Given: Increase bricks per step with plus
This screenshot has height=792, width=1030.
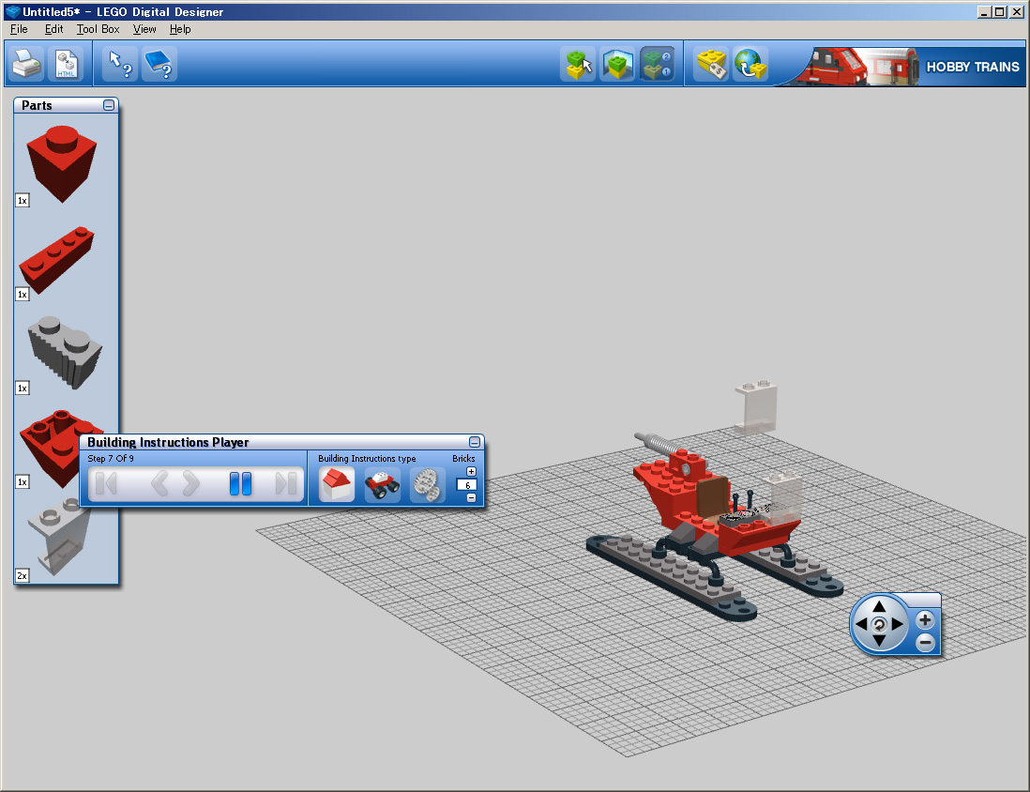Looking at the screenshot, I should coord(471,471).
